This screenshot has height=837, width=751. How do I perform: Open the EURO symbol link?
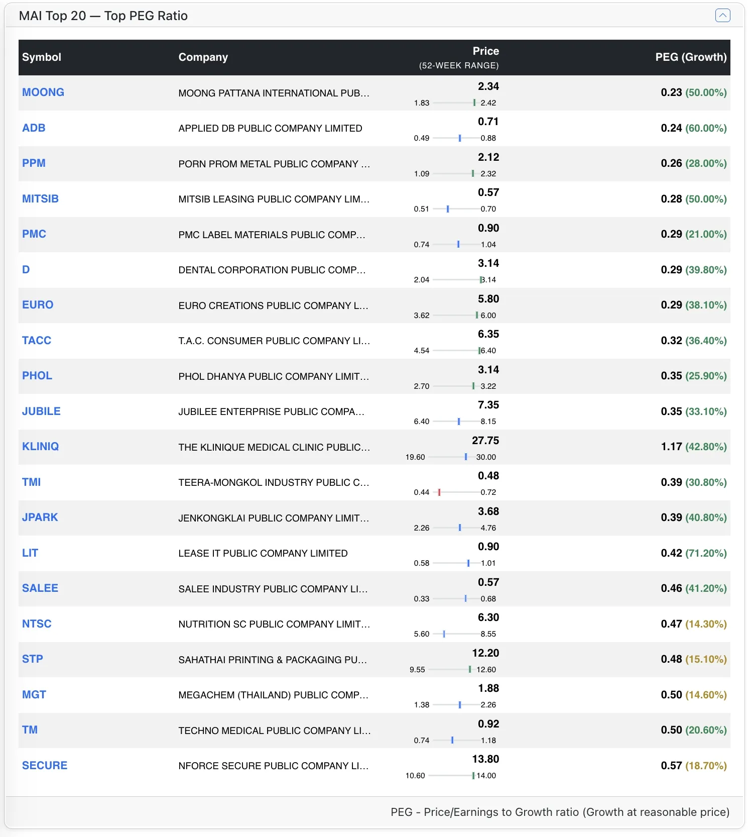[x=38, y=305]
